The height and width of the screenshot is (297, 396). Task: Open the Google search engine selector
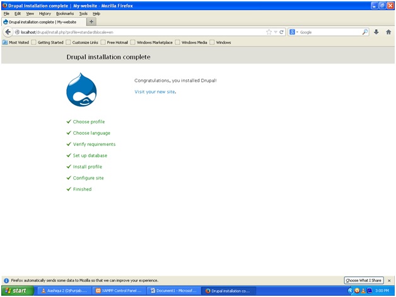click(294, 32)
